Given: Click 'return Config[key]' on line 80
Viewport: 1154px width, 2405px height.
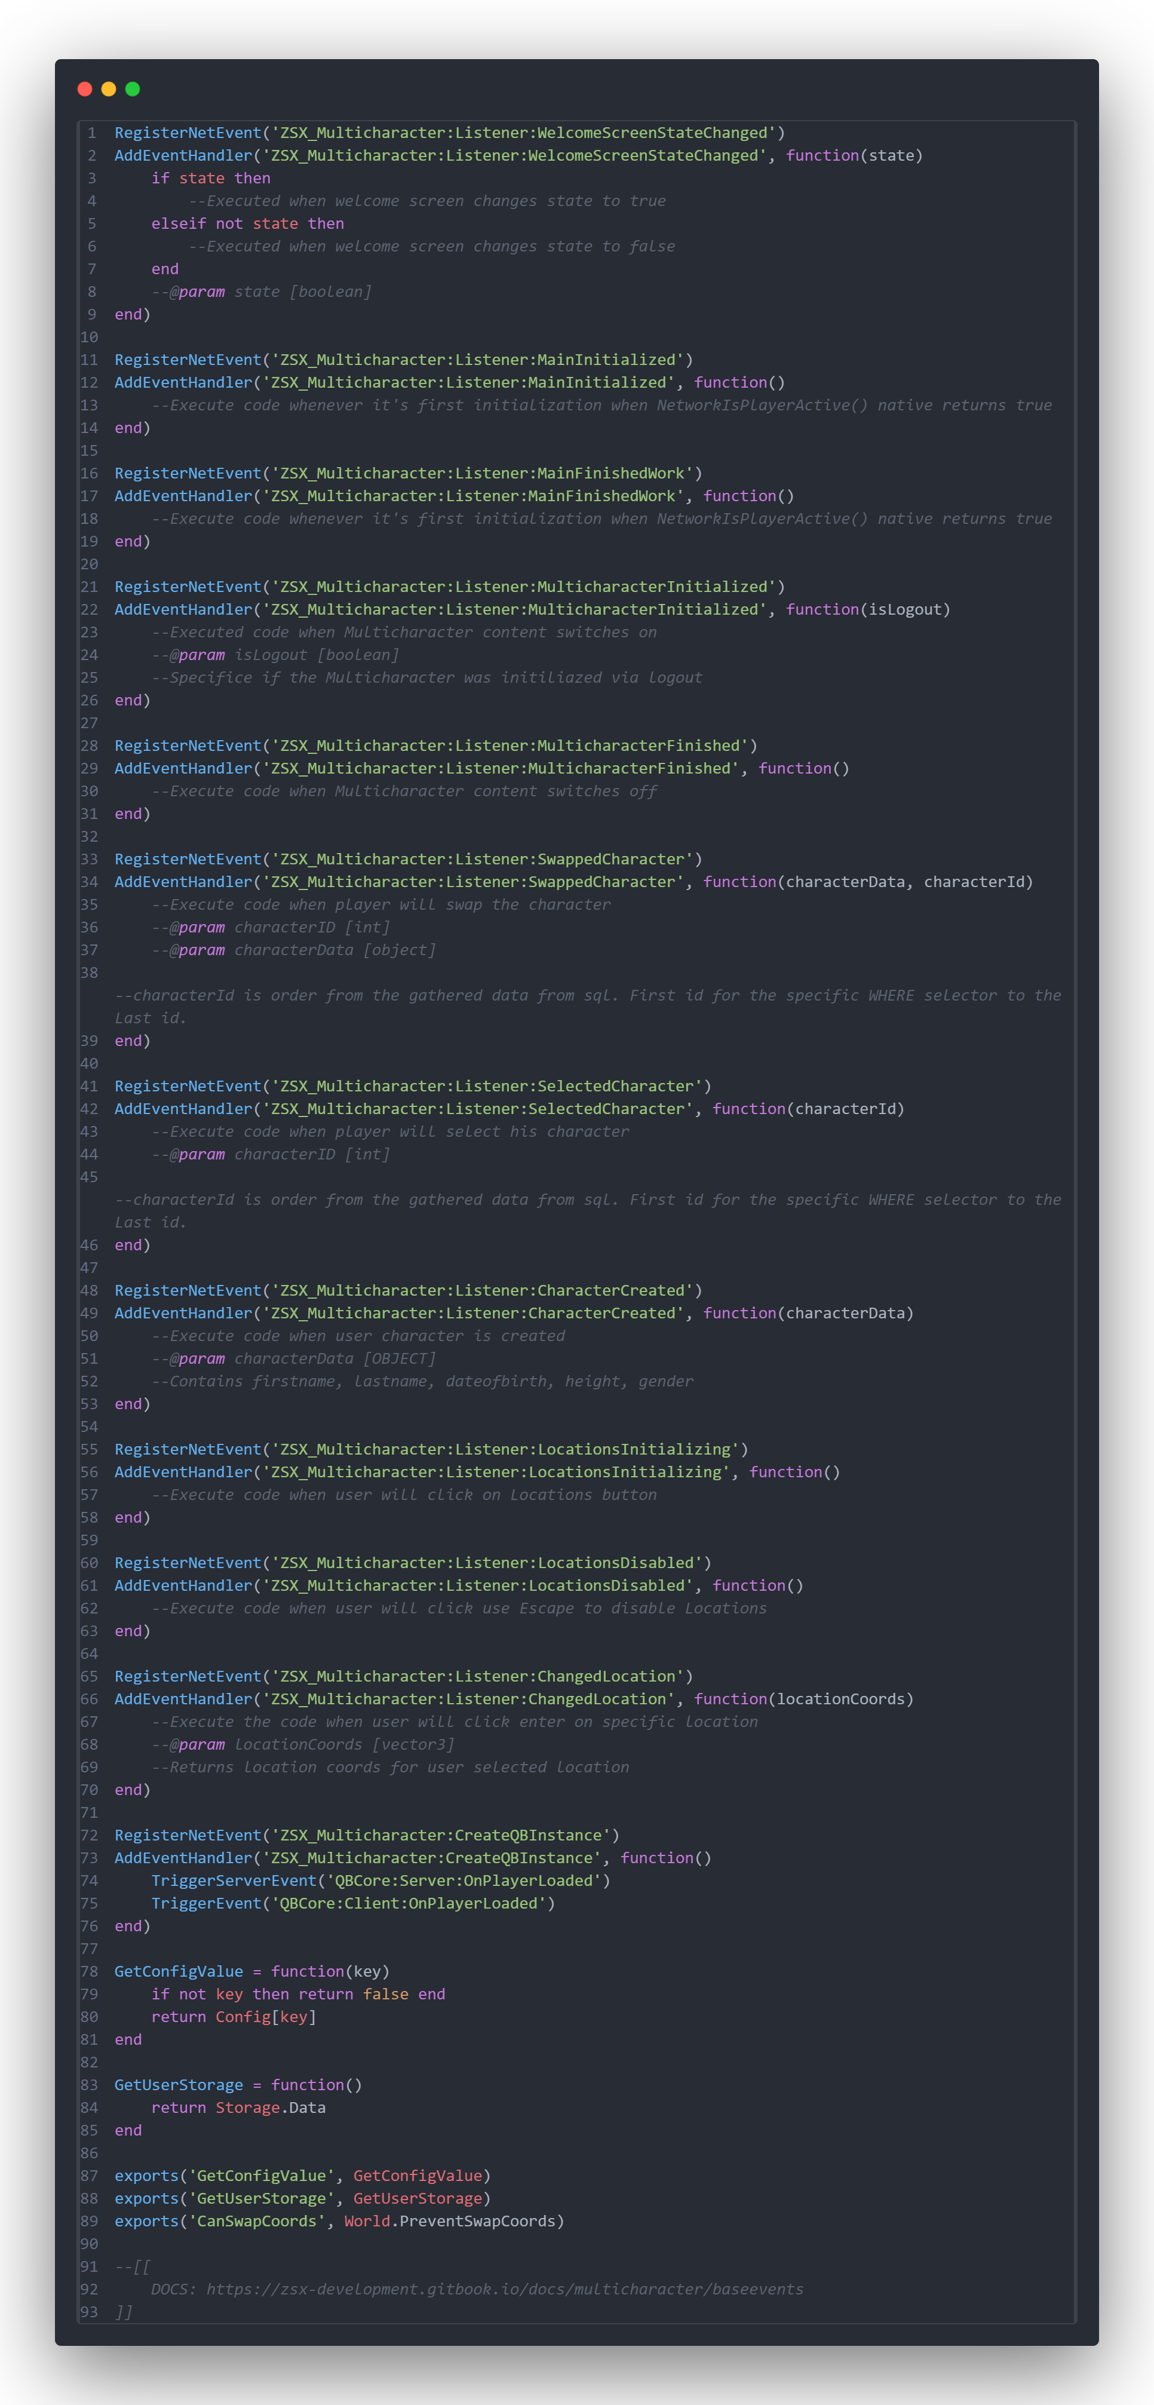Looking at the screenshot, I should (x=234, y=2016).
